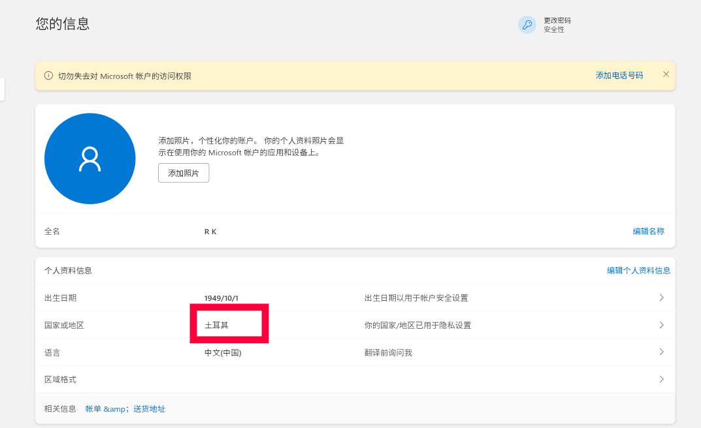Click 你的国家/地区已用于隐私设置 description
Viewport: 701px width, 428px height.
click(417, 326)
